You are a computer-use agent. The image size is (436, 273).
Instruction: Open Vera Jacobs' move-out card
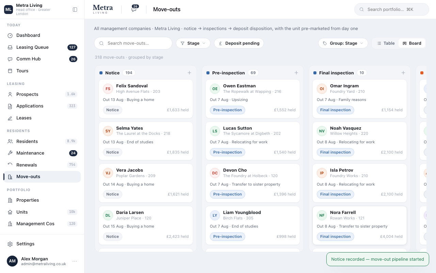click(x=146, y=183)
